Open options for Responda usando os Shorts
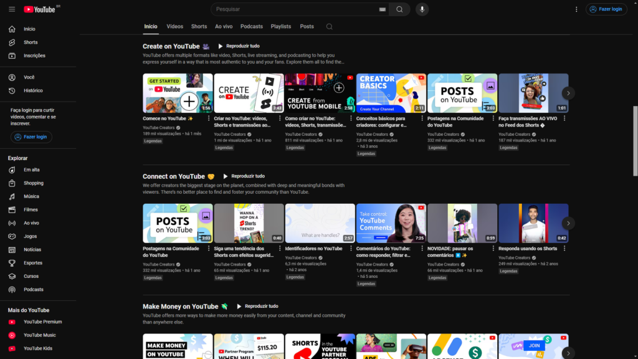 point(564,248)
